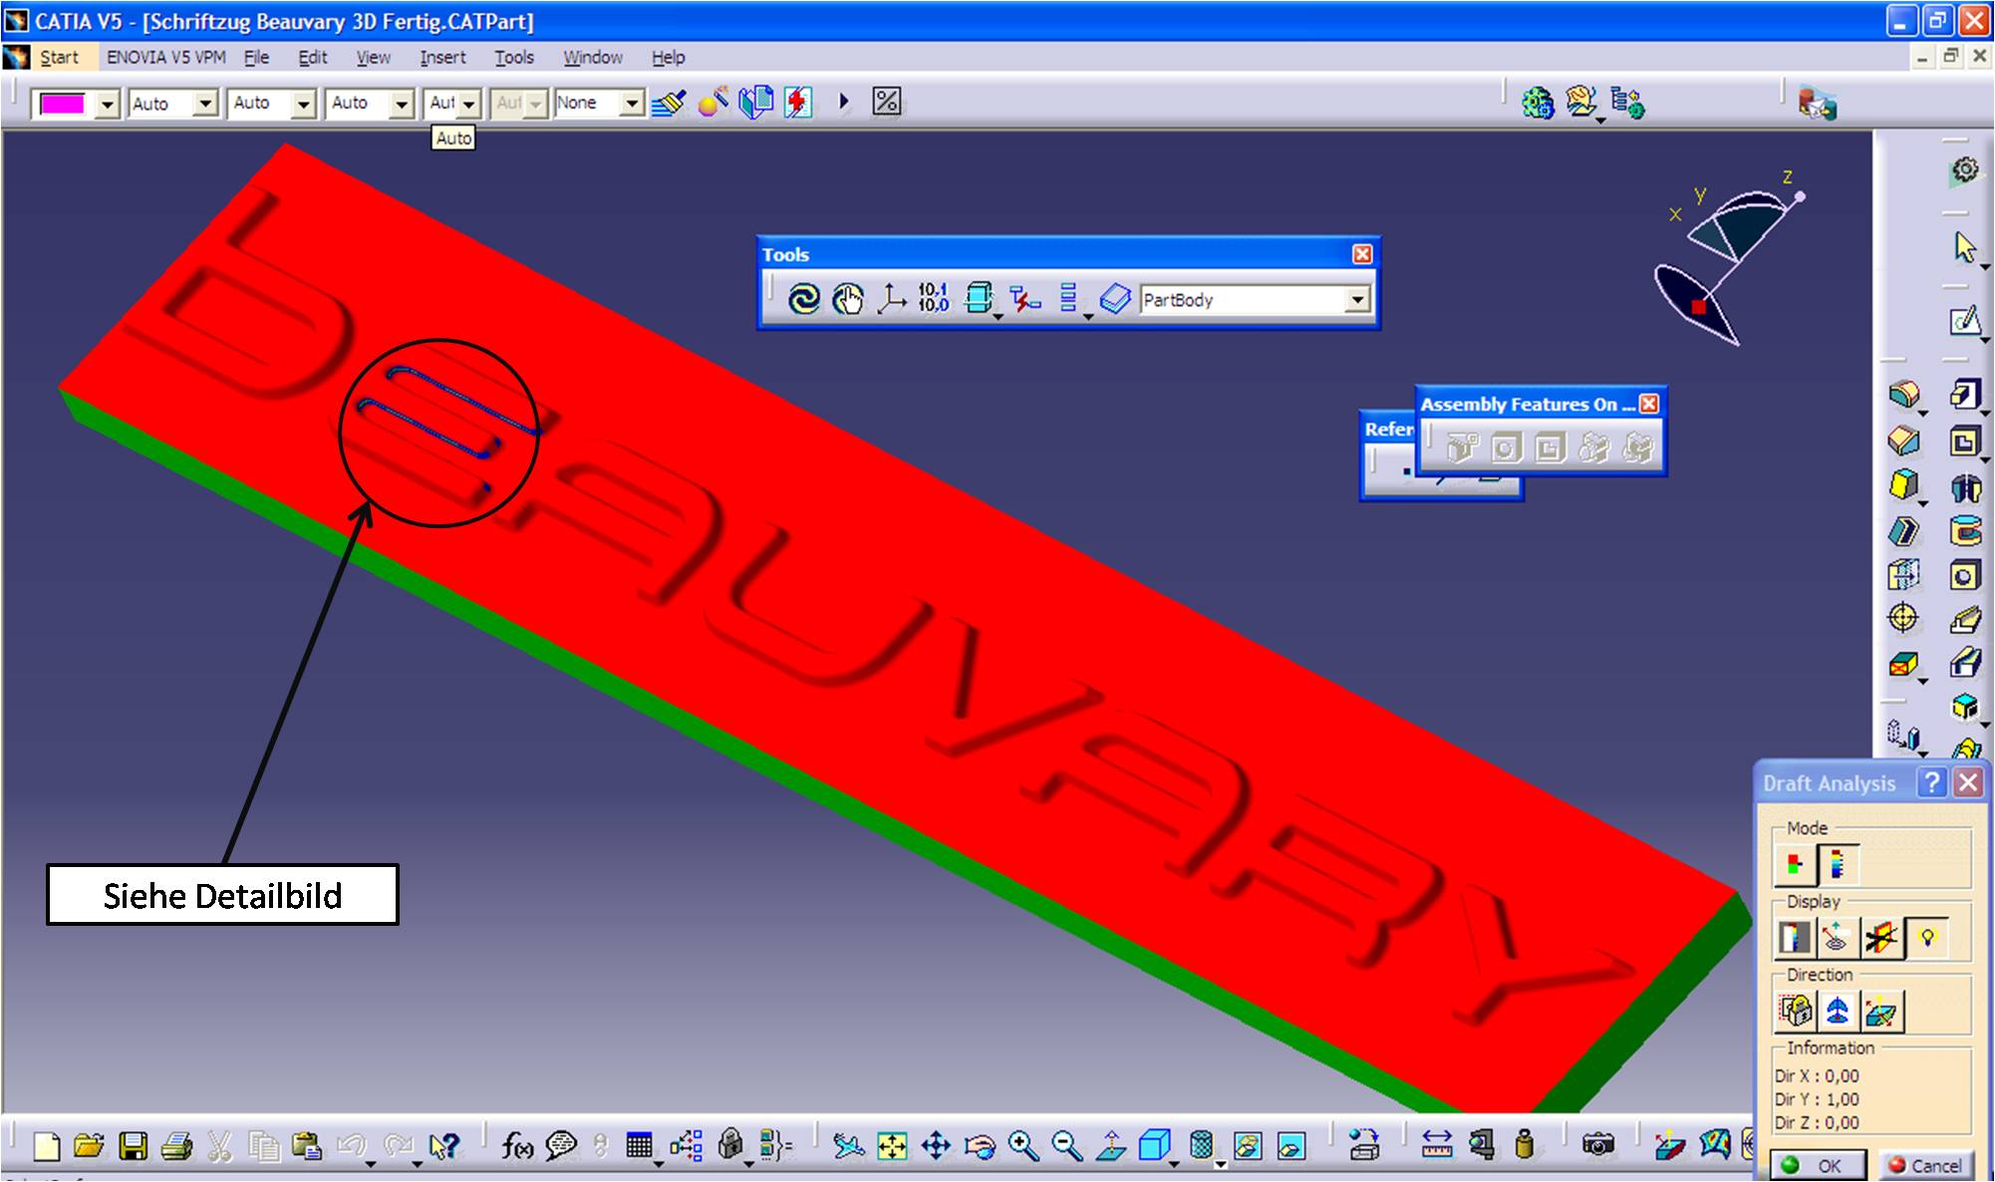Open the File menu
Screen dimensions: 1995x1182
point(256,58)
